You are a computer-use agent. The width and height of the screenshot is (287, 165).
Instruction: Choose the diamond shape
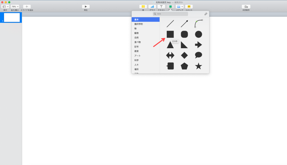pyautogui.click(x=184, y=55)
